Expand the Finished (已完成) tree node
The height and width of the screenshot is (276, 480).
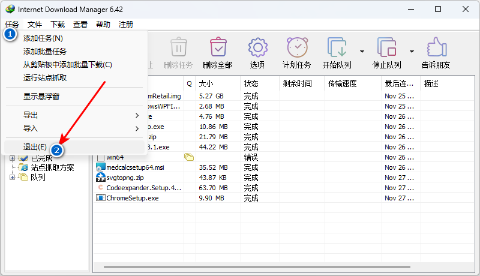[x=12, y=158]
